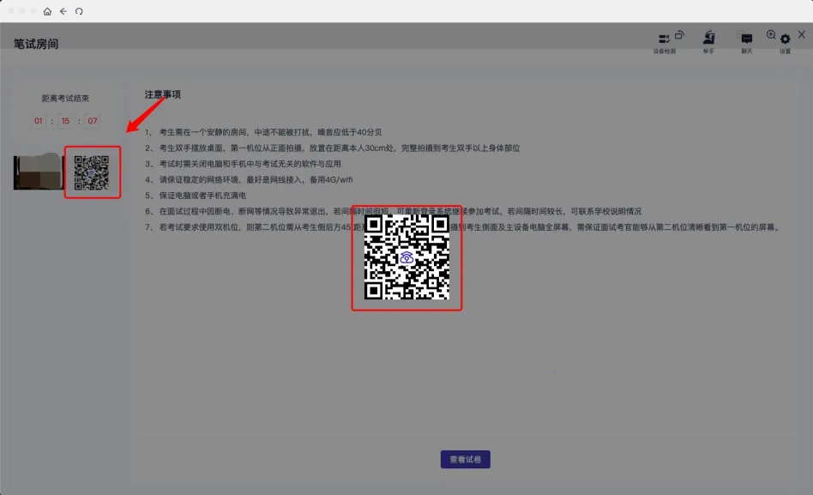813x495 pixels.
Task: Click the minutes value 15 in countdown
Action: tap(65, 121)
